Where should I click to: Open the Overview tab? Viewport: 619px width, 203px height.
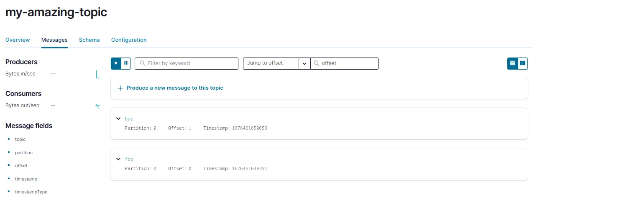(18, 40)
